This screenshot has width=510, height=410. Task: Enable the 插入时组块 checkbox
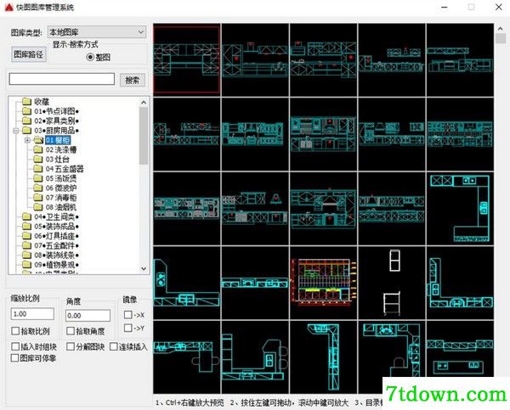click(15, 346)
